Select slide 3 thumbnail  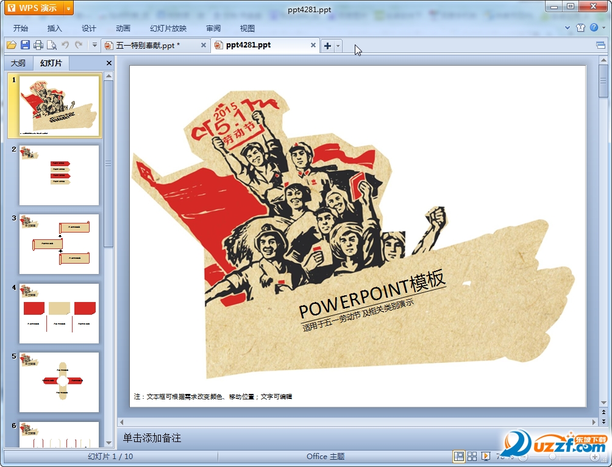[x=59, y=244]
